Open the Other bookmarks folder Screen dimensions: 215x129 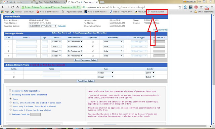pyautogui.click(x=204, y=12)
